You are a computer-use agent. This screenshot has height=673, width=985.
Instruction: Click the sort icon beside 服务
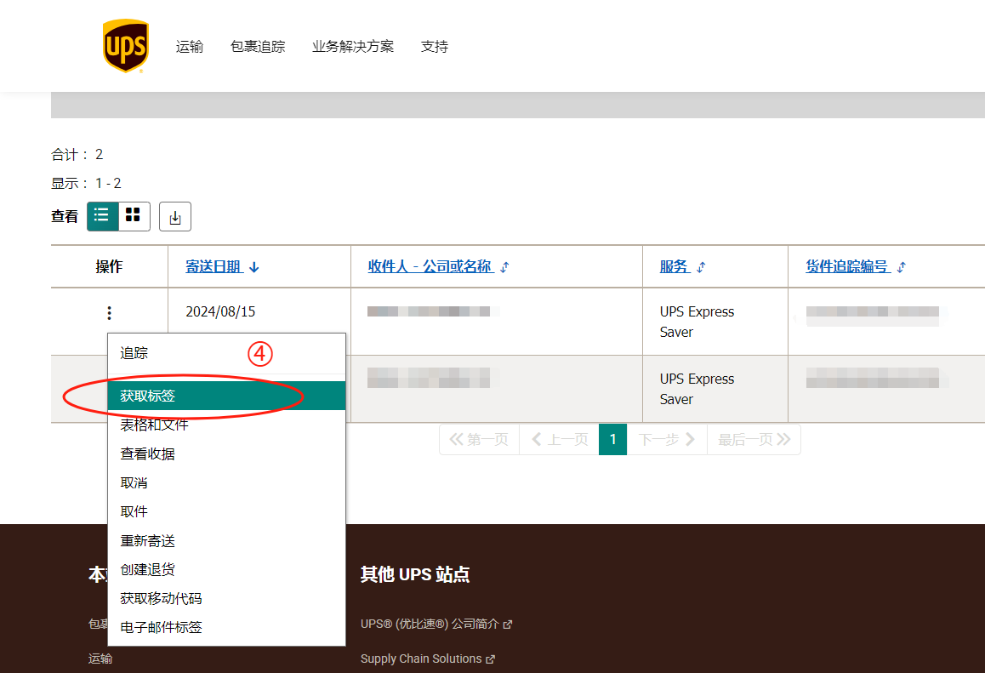pyautogui.click(x=701, y=267)
